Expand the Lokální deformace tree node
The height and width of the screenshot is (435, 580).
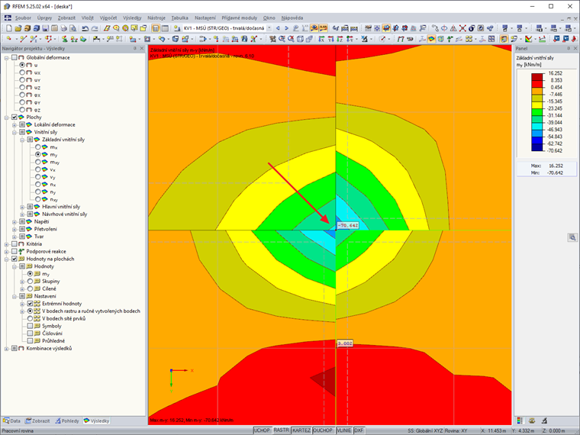click(x=14, y=124)
